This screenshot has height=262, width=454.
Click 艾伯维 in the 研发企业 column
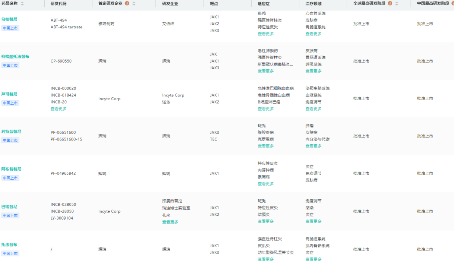point(168,24)
